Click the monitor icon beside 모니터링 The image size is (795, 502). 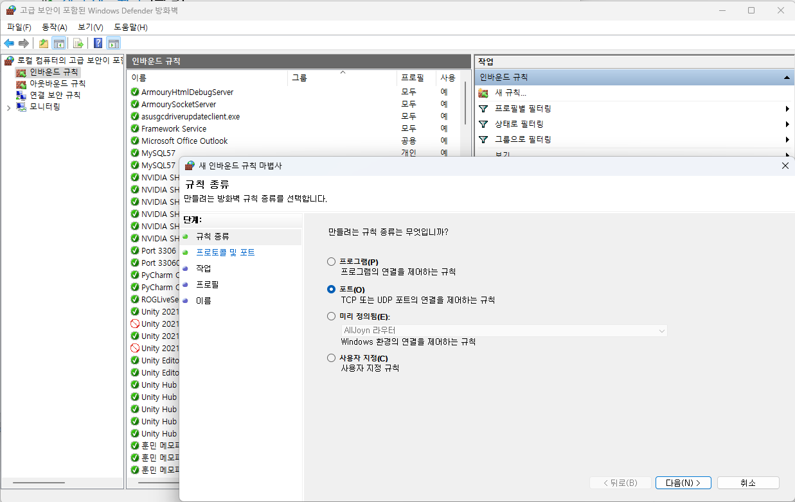[21, 107]
